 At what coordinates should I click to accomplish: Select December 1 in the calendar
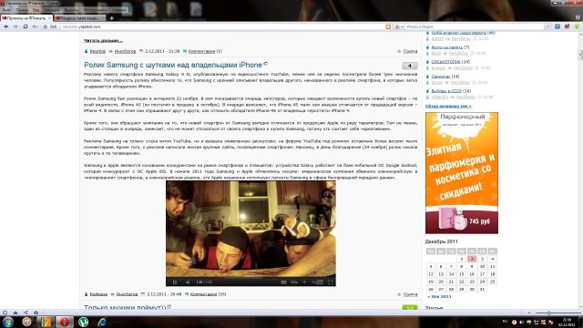(x=462, y=259)
